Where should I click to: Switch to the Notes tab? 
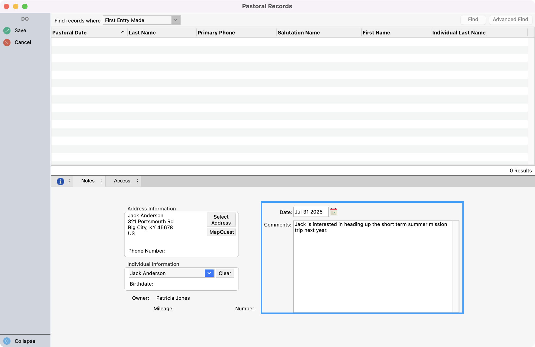(88, 181)
